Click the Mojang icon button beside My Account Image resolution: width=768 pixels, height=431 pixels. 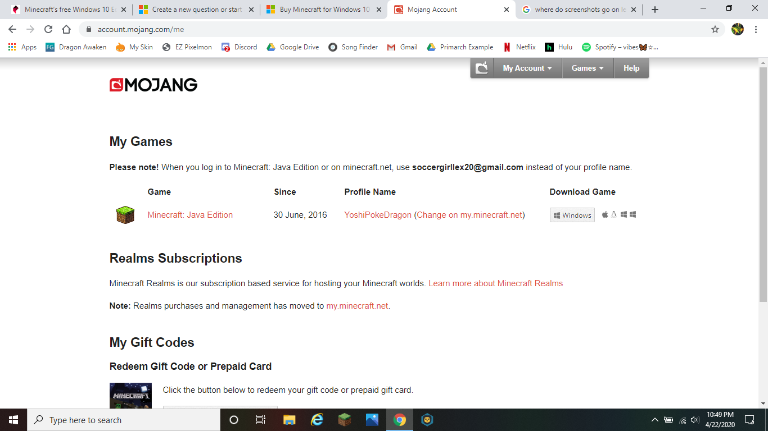[x=482, y=68]
